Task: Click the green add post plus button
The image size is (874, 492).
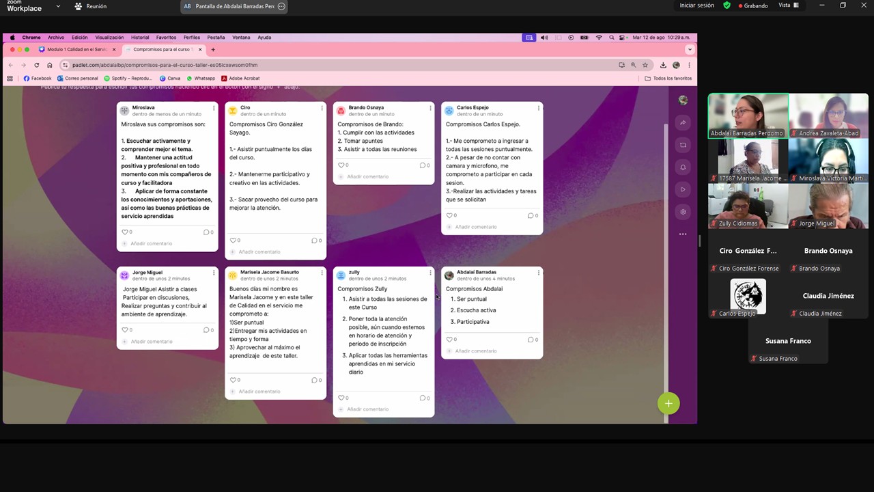Action: pyautogui.click(x=668, y=404)
